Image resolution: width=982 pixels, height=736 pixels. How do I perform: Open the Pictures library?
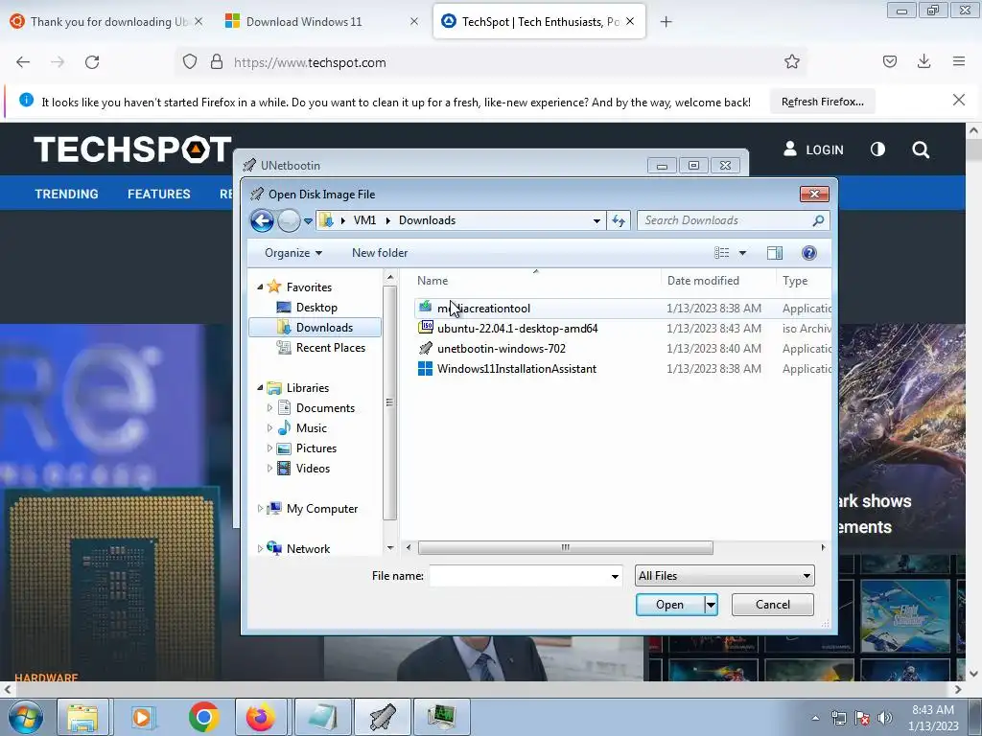click(316, 448)
